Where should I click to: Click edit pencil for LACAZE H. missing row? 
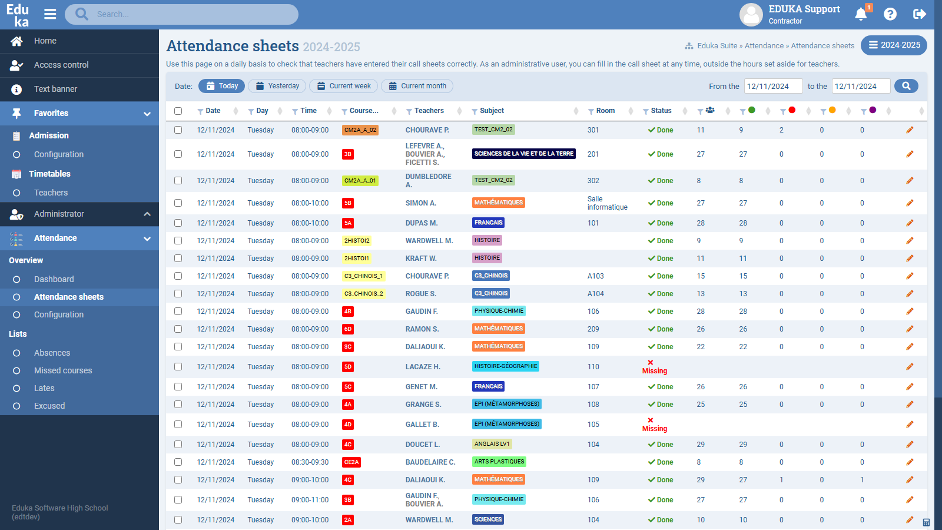[910, 367]
